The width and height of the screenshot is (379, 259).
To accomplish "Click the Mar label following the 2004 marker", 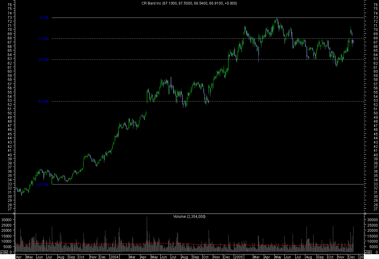I will pyautogui.click(x=132, y=257).
